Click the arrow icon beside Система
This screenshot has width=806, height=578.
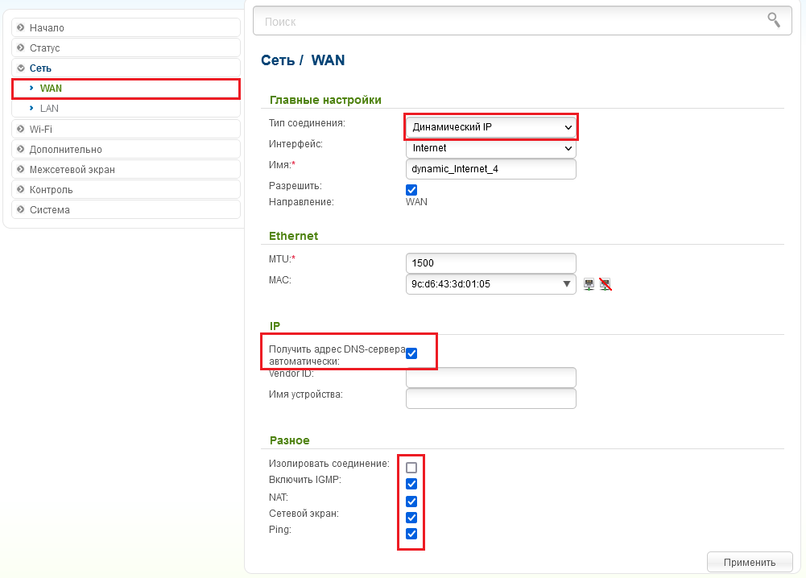[x=21, y=210]
